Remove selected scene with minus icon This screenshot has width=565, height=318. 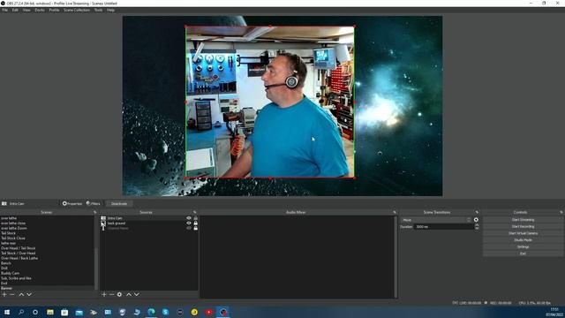click(12, 294)
